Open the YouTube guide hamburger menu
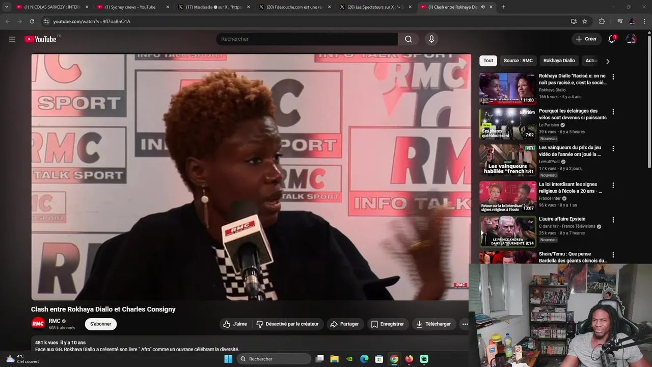Image resolution: width=652 pixels, height=367 pixels. click(12, 39)
